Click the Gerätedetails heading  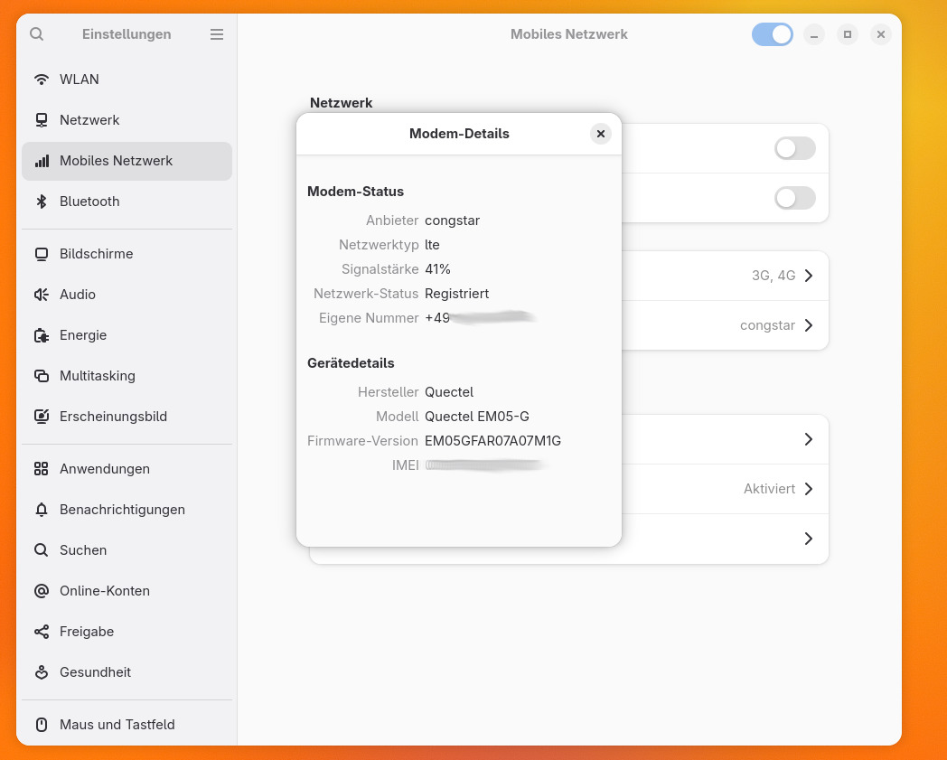[351, 363]
